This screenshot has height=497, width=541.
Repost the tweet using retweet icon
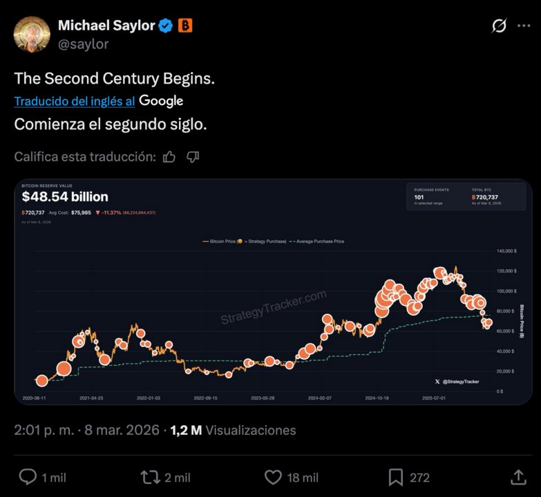(x=150, y=477)
